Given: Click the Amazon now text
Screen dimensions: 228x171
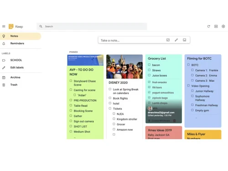Looking at the screenshot, I should pos(125,130).
